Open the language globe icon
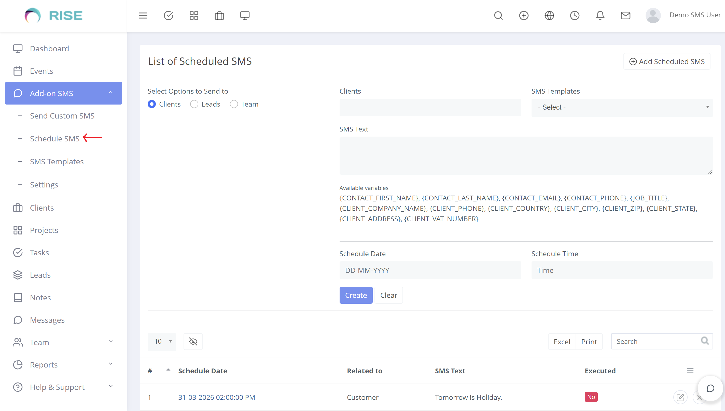 [x=549, y=16]
